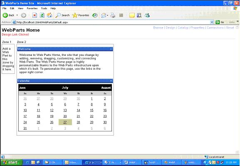This screenshot has height=166, width=240.
Task: Click the Properties mode link
Action: pos(197,28)
